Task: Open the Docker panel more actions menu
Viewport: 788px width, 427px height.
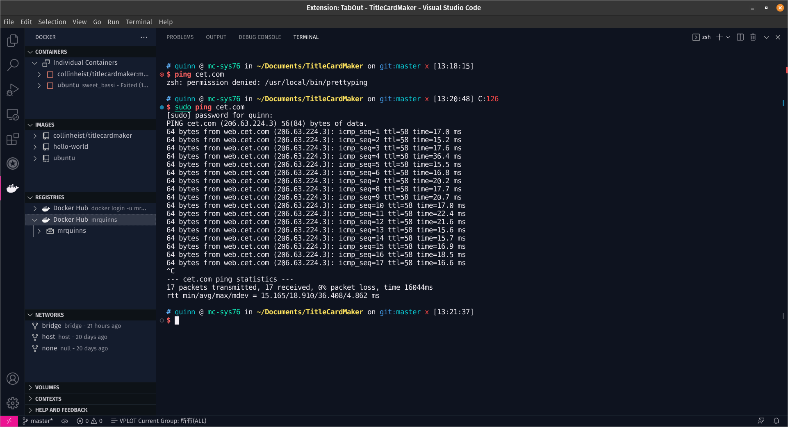Action: (144, 37)
